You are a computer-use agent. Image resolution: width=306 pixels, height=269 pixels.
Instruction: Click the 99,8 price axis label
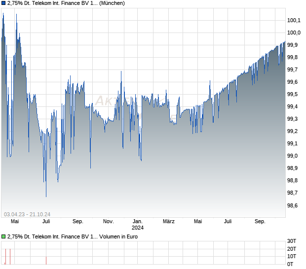point(292,58)
